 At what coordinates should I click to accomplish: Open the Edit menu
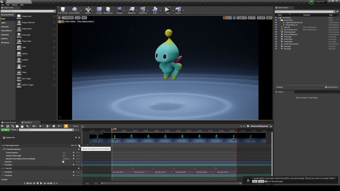pyautogui.click(x=8, y=5)
